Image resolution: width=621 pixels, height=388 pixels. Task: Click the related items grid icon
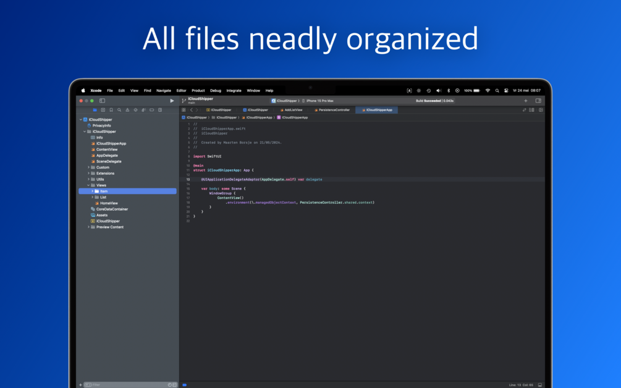click(184, 110)
